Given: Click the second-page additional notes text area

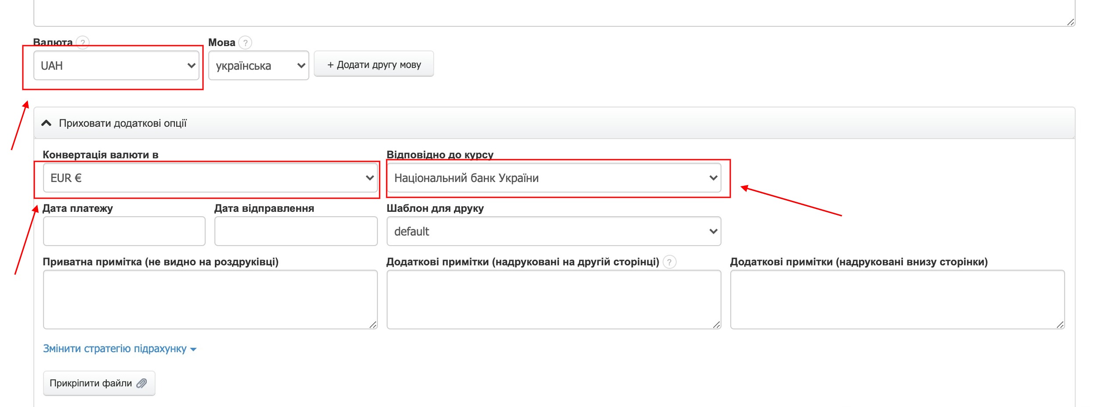Looking at the screenshot, I should [x=554, y=299].
